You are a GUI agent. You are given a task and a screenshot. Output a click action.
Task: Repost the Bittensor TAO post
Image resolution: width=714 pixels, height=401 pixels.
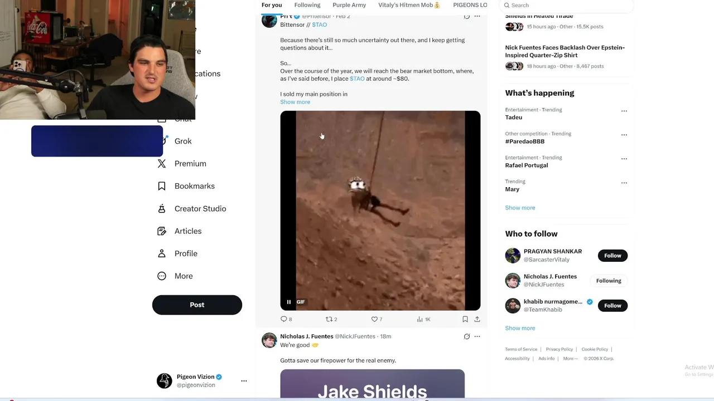329,319
